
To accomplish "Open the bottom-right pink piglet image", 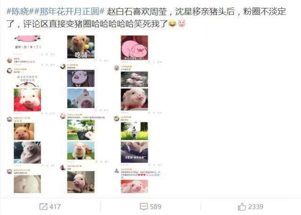I will [135, 186].
